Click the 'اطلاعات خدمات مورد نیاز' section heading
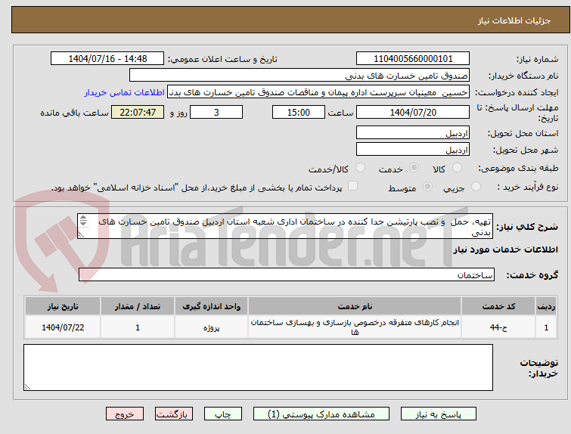Image resolution: width=571 pixels, height=434 pixels. (505, 250)
